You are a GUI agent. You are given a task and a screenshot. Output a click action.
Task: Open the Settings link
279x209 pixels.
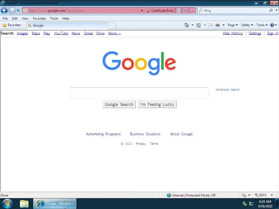(255, 33)
